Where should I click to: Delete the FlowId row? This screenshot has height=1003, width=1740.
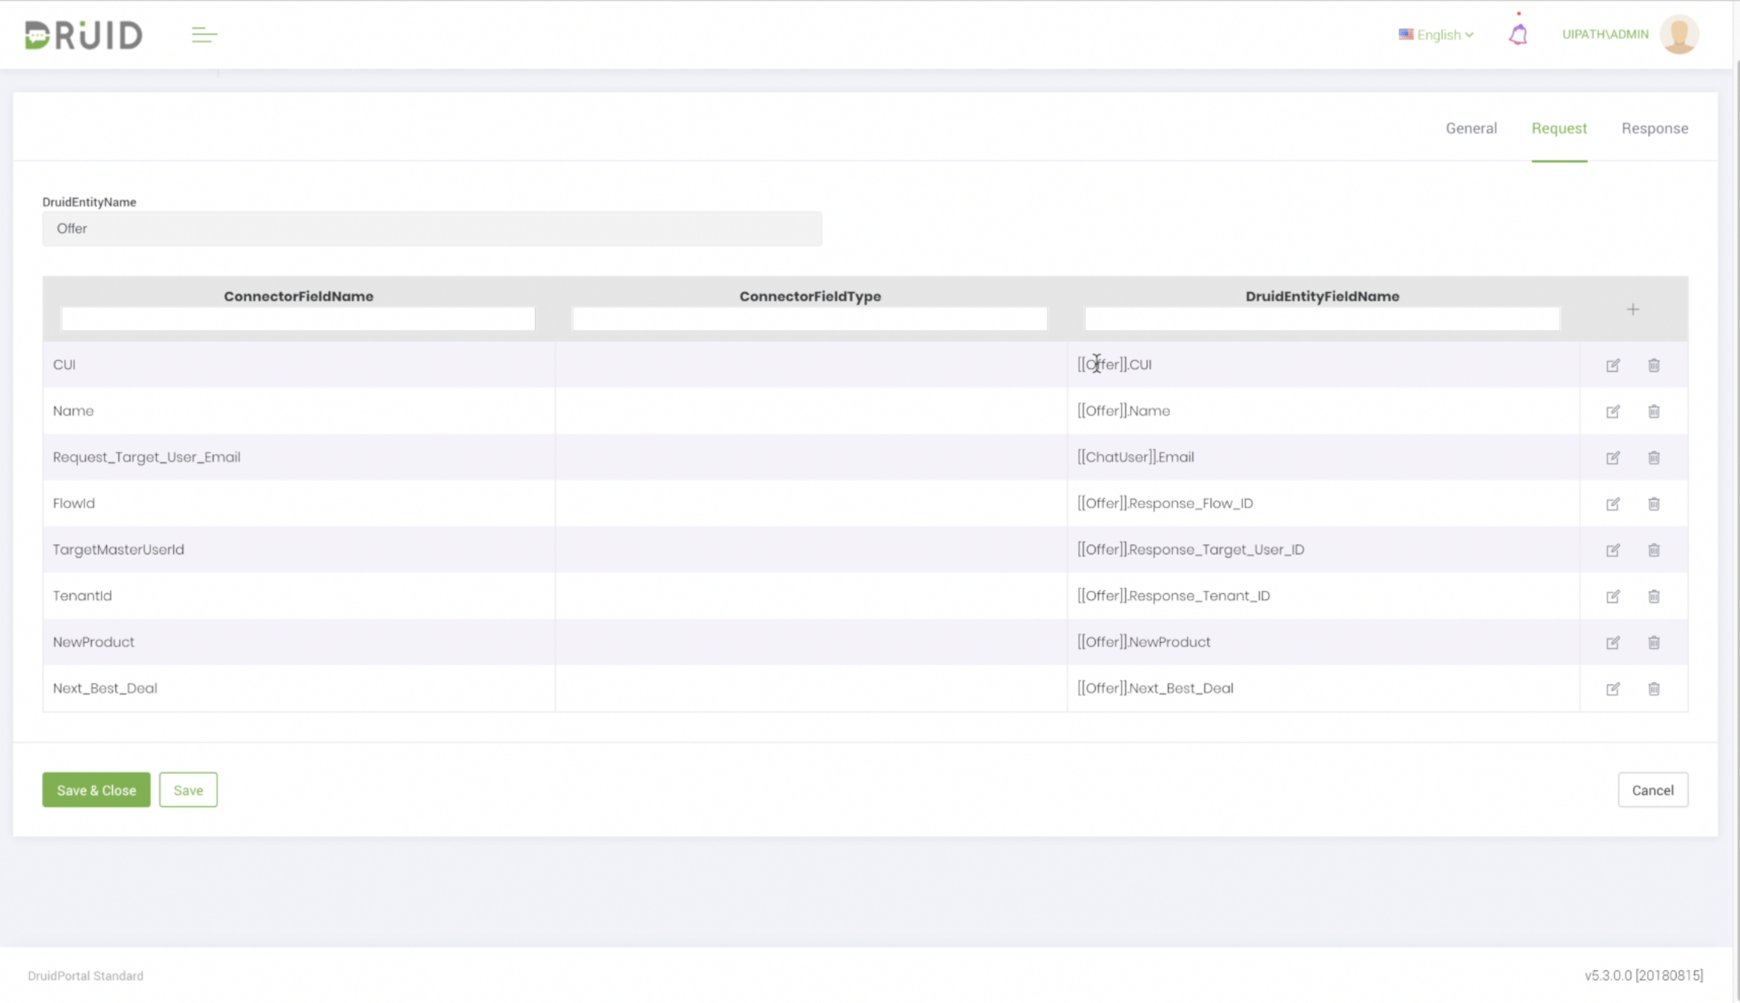pyautogui.click(x=1653, y=504)
